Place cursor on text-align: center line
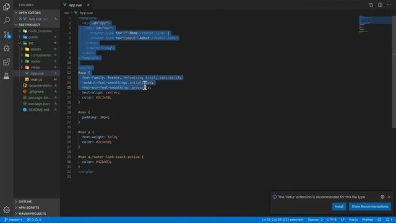Viewport: 396px width, 223px height. [100, 92]
